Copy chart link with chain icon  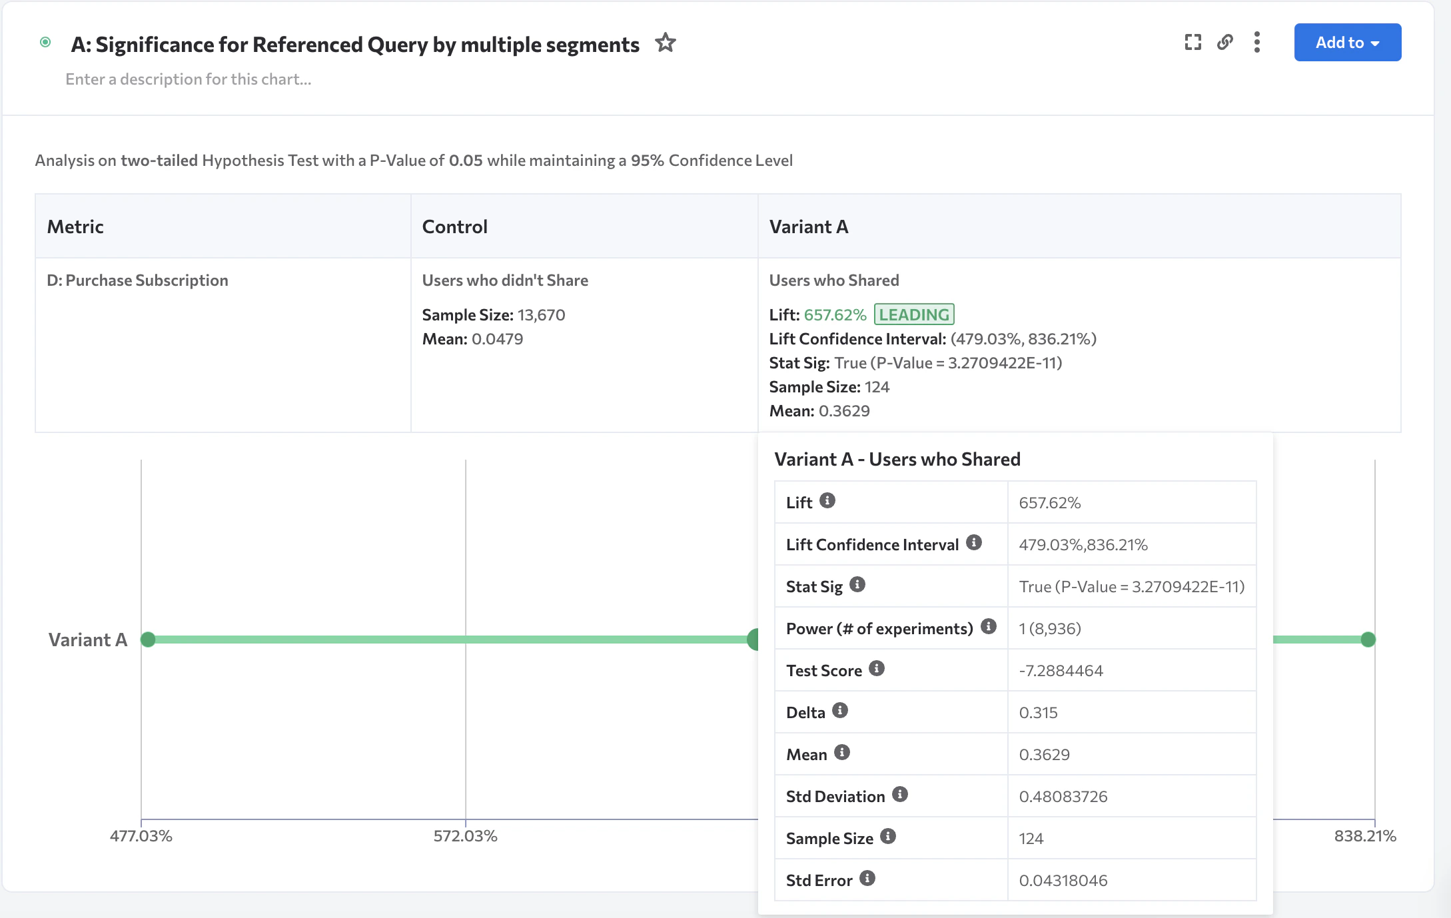[1224, 43]
